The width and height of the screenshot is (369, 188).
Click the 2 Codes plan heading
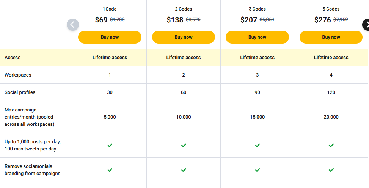pyautogui.click(x=184, y=9)
